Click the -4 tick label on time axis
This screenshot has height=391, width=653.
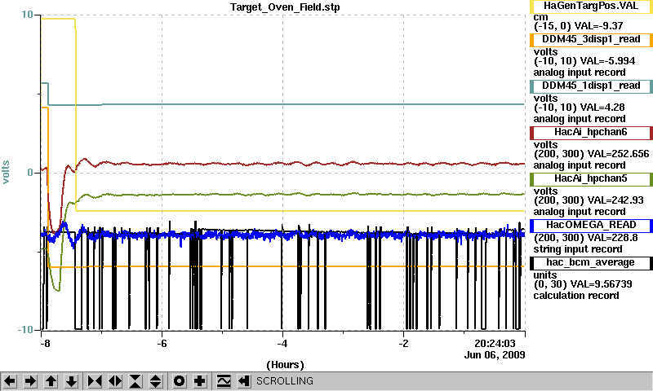click(x=282, y=344)
